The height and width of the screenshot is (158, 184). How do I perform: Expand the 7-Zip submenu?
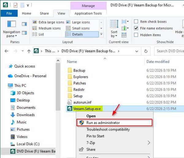pos(114,143)
